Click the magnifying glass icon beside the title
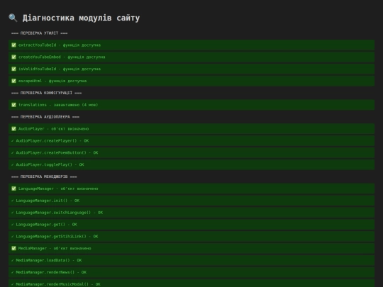 pyautogui.click(x=13, y=18)
